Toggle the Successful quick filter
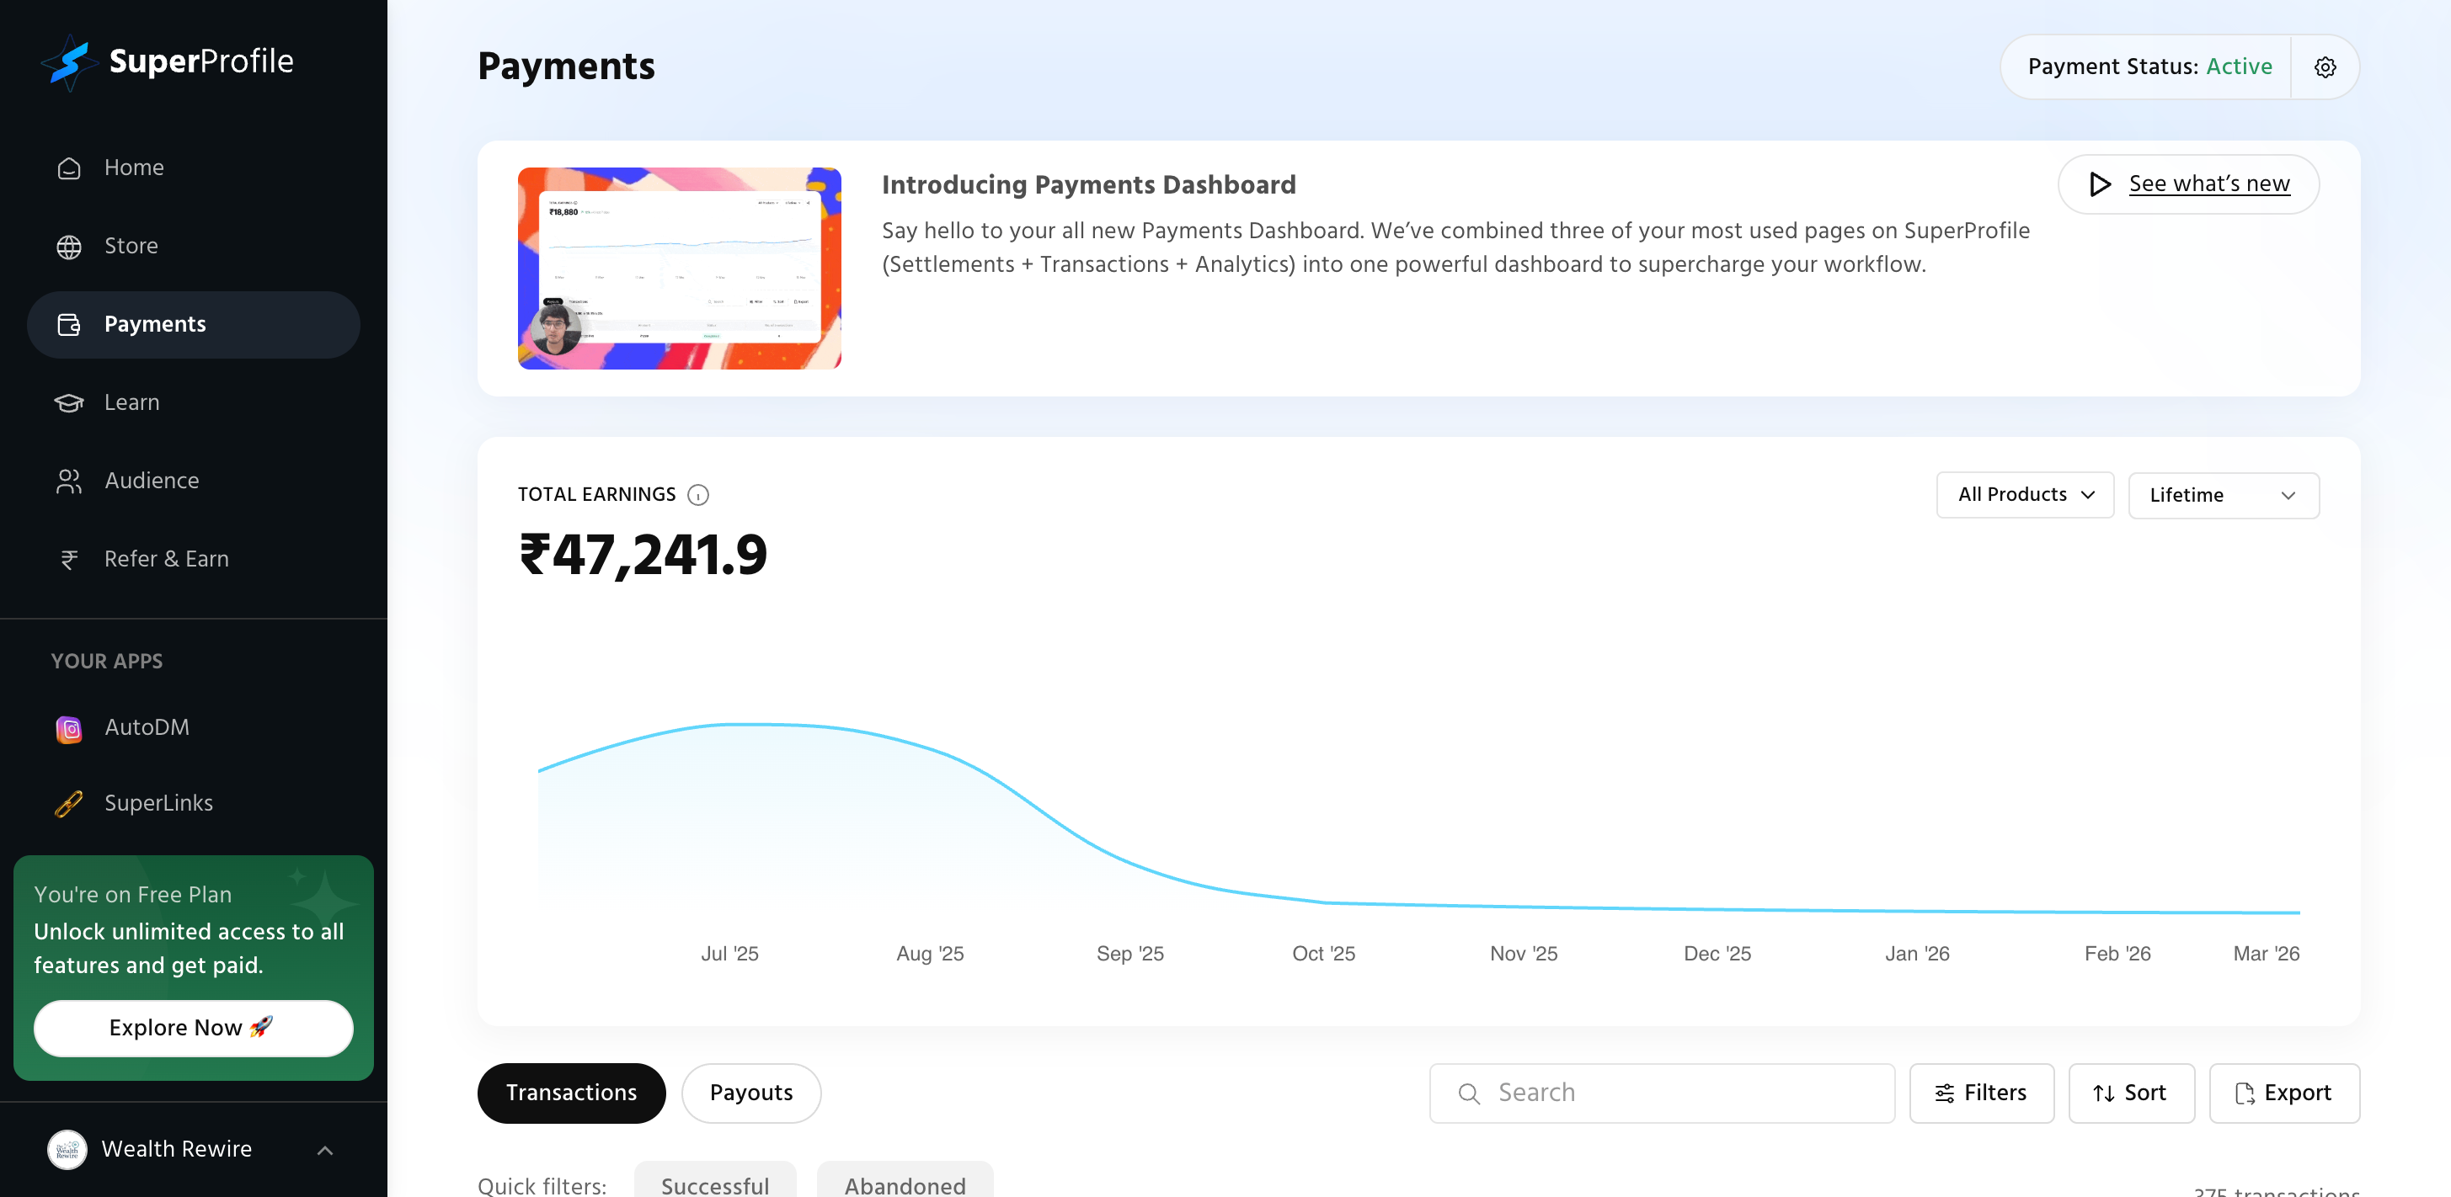This screenshot has width=2451, height=1197. point(714,1184)
